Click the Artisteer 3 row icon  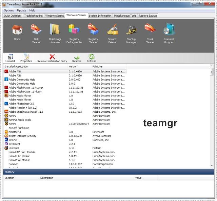[x=6, y=132]
